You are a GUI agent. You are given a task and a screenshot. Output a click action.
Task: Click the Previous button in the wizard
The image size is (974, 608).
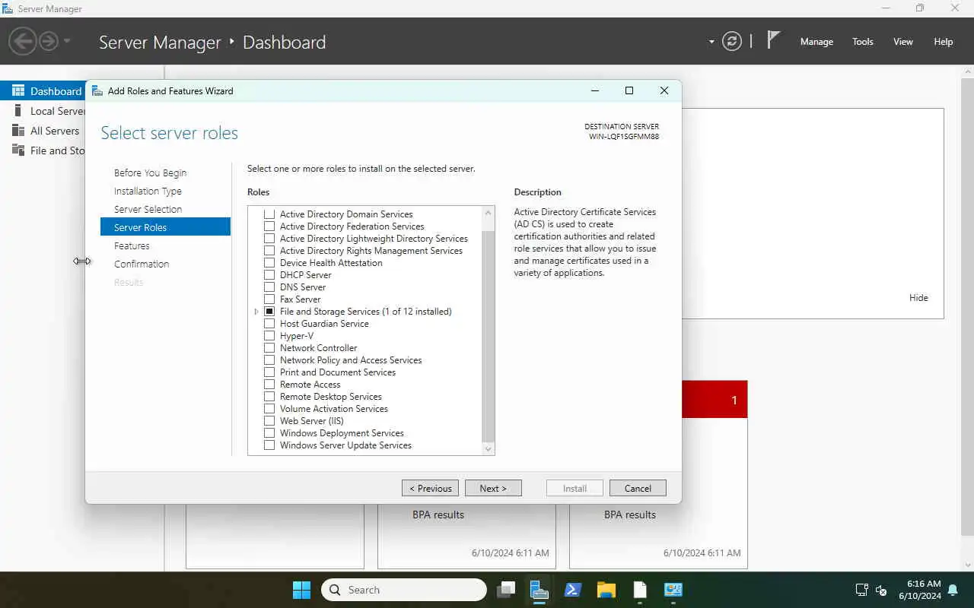430,488
